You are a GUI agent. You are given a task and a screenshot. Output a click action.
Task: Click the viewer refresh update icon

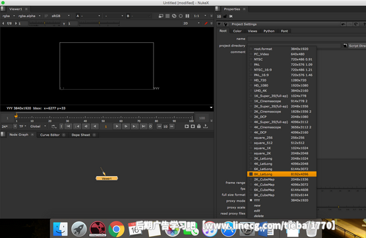point(174,16)
